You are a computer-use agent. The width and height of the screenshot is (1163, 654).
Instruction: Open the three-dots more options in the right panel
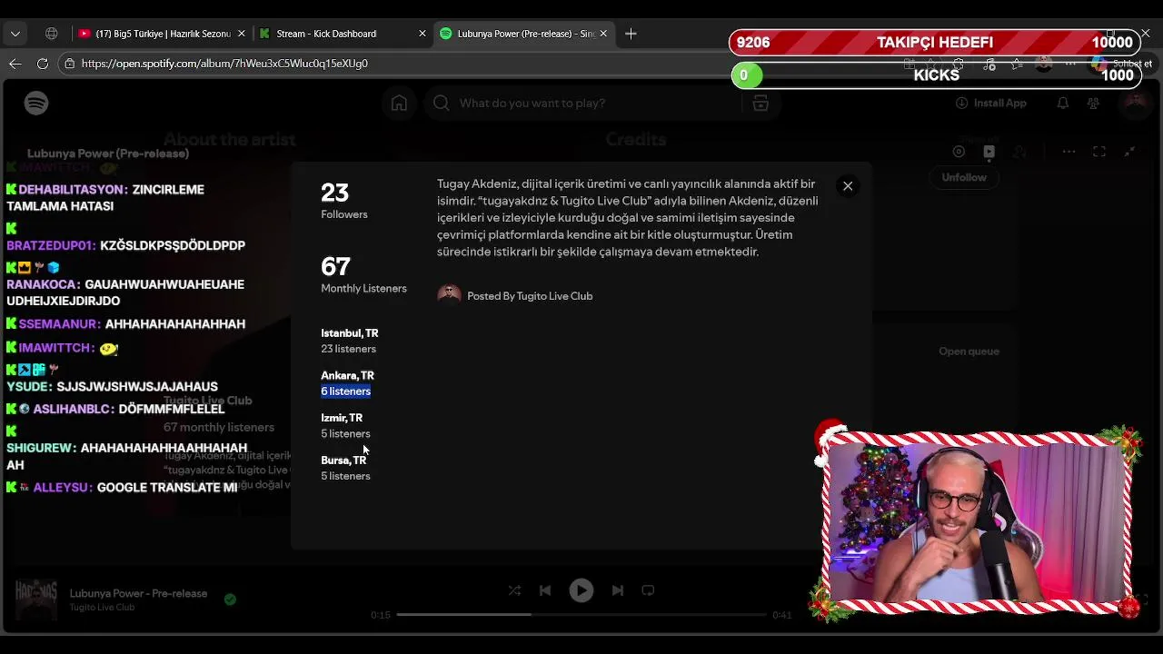[1069, 152]
